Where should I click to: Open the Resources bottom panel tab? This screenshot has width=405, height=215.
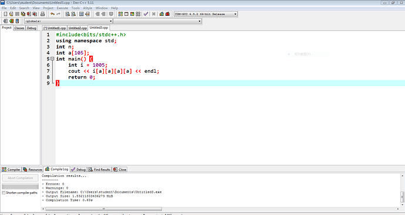(x=32, y=169)
